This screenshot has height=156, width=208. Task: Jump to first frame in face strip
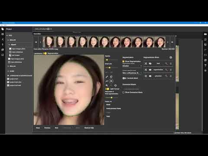click(x=36, y=42)
